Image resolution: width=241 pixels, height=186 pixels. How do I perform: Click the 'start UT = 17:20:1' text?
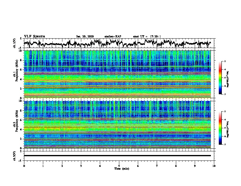point(147,36)
